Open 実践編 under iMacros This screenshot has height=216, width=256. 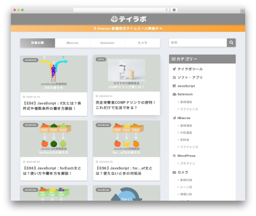coord(184,140)
